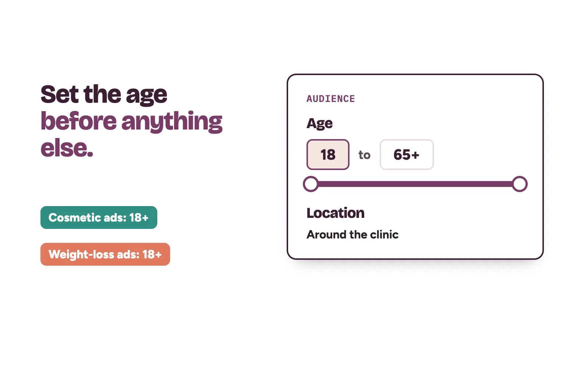Click the Age label in audience card
This screenshot has width=588, height=368.
pyautogui.click(x=320, y=123)
